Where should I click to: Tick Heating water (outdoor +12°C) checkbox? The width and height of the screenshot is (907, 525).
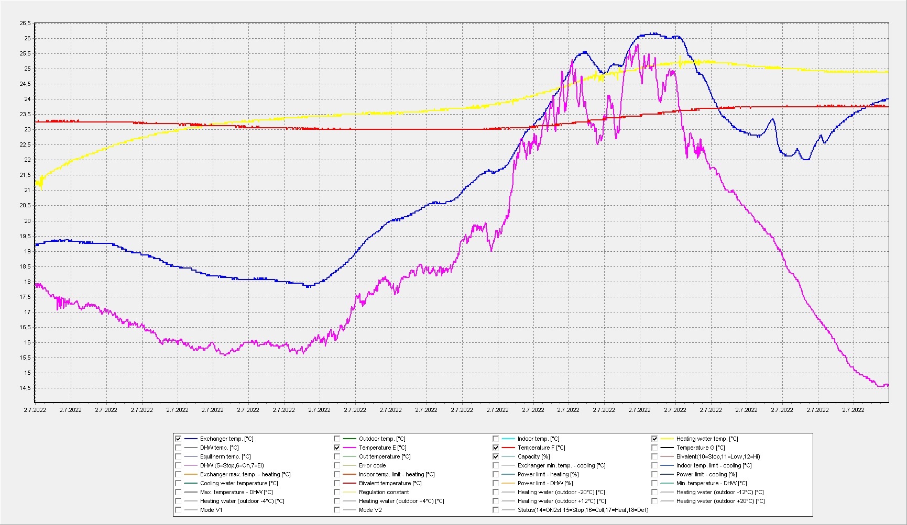[x=496, y=501]
